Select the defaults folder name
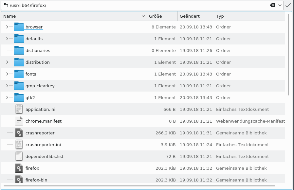Screen dimensions: 294x190 tap(34, 39)
